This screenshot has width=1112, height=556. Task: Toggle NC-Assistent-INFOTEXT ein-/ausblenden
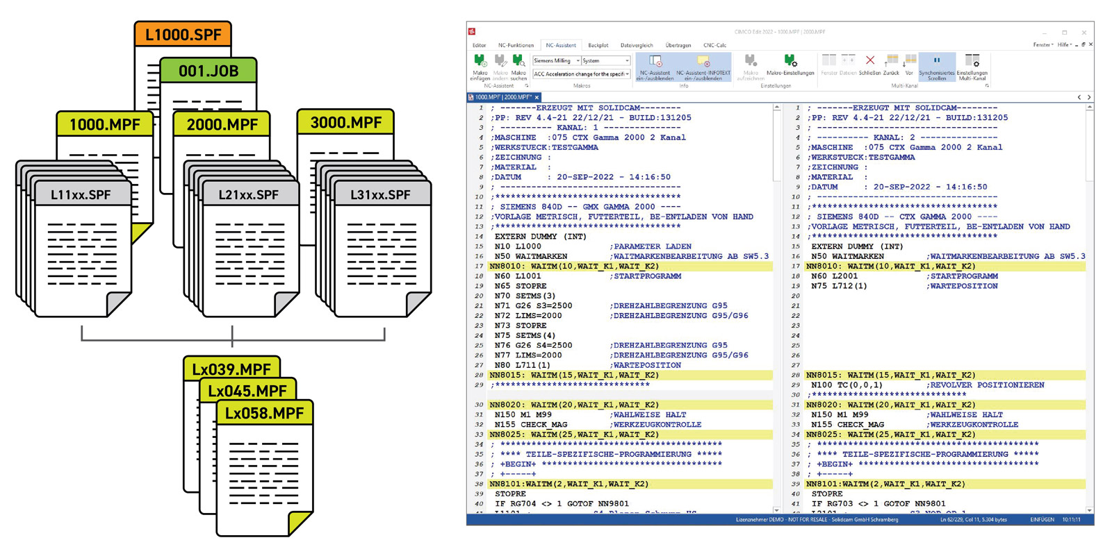coord(703,67)
